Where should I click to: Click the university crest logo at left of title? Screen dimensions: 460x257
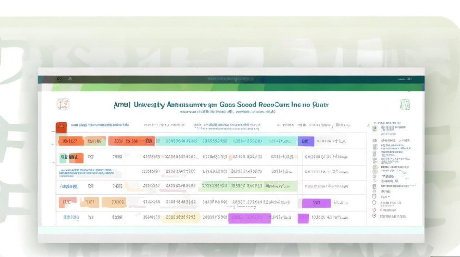tap(63, 104)
